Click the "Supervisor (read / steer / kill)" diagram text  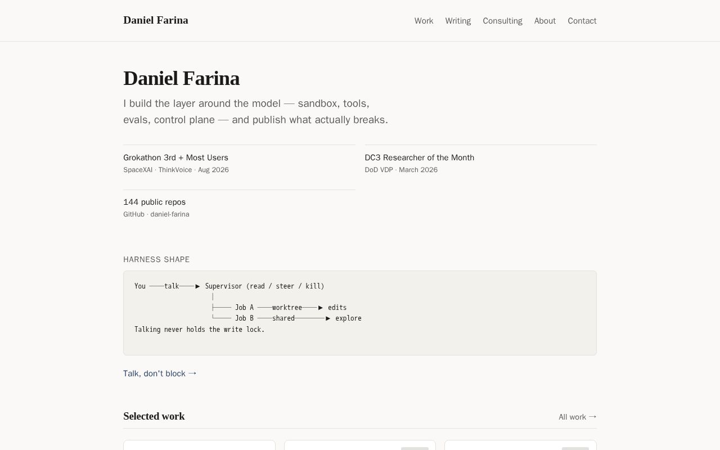point(264,286)
